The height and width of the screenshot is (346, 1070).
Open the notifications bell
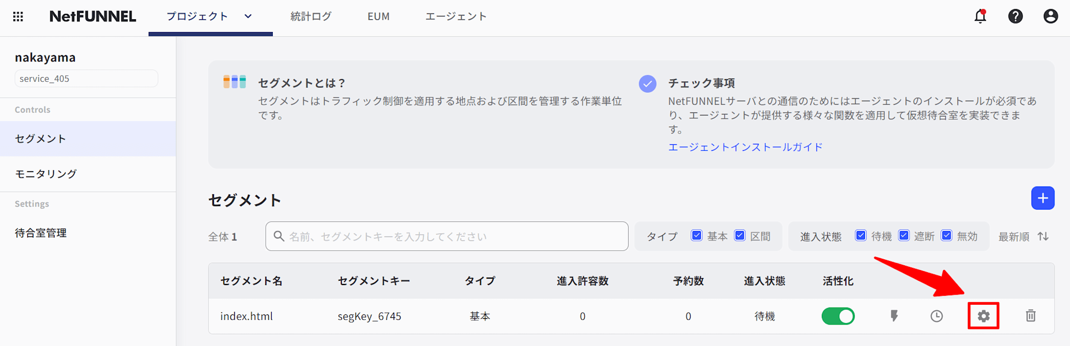(x=980, y=17)
